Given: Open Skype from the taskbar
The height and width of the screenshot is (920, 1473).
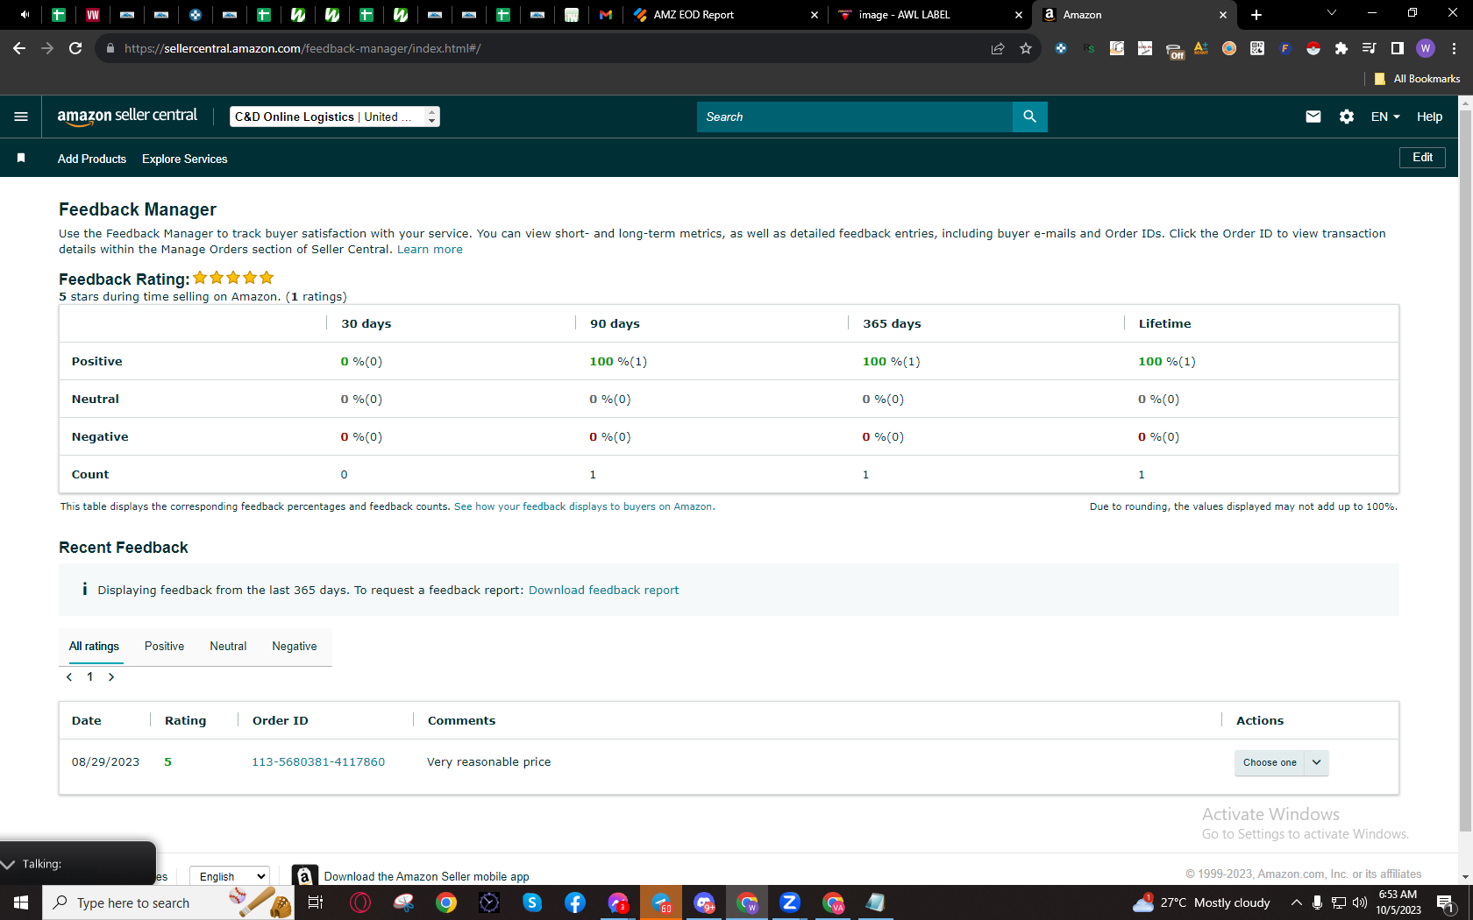Looking at the screenshot, I should (x=532, y=902).
